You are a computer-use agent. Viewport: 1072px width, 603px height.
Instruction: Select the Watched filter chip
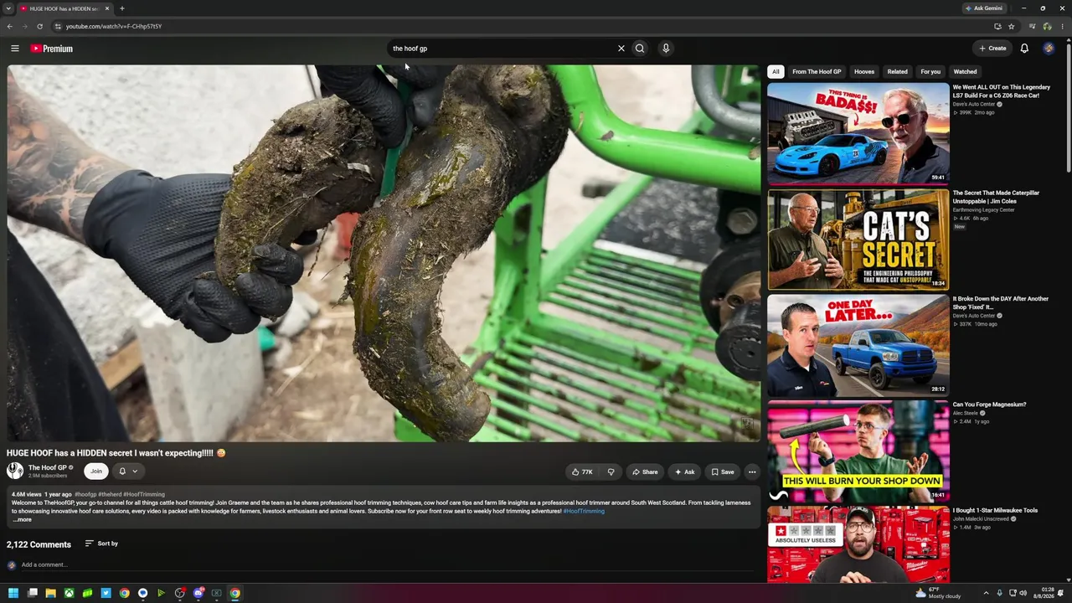965,72
